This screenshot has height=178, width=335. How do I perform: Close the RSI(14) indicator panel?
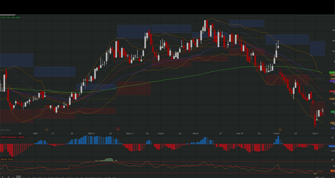click(332, 160)
